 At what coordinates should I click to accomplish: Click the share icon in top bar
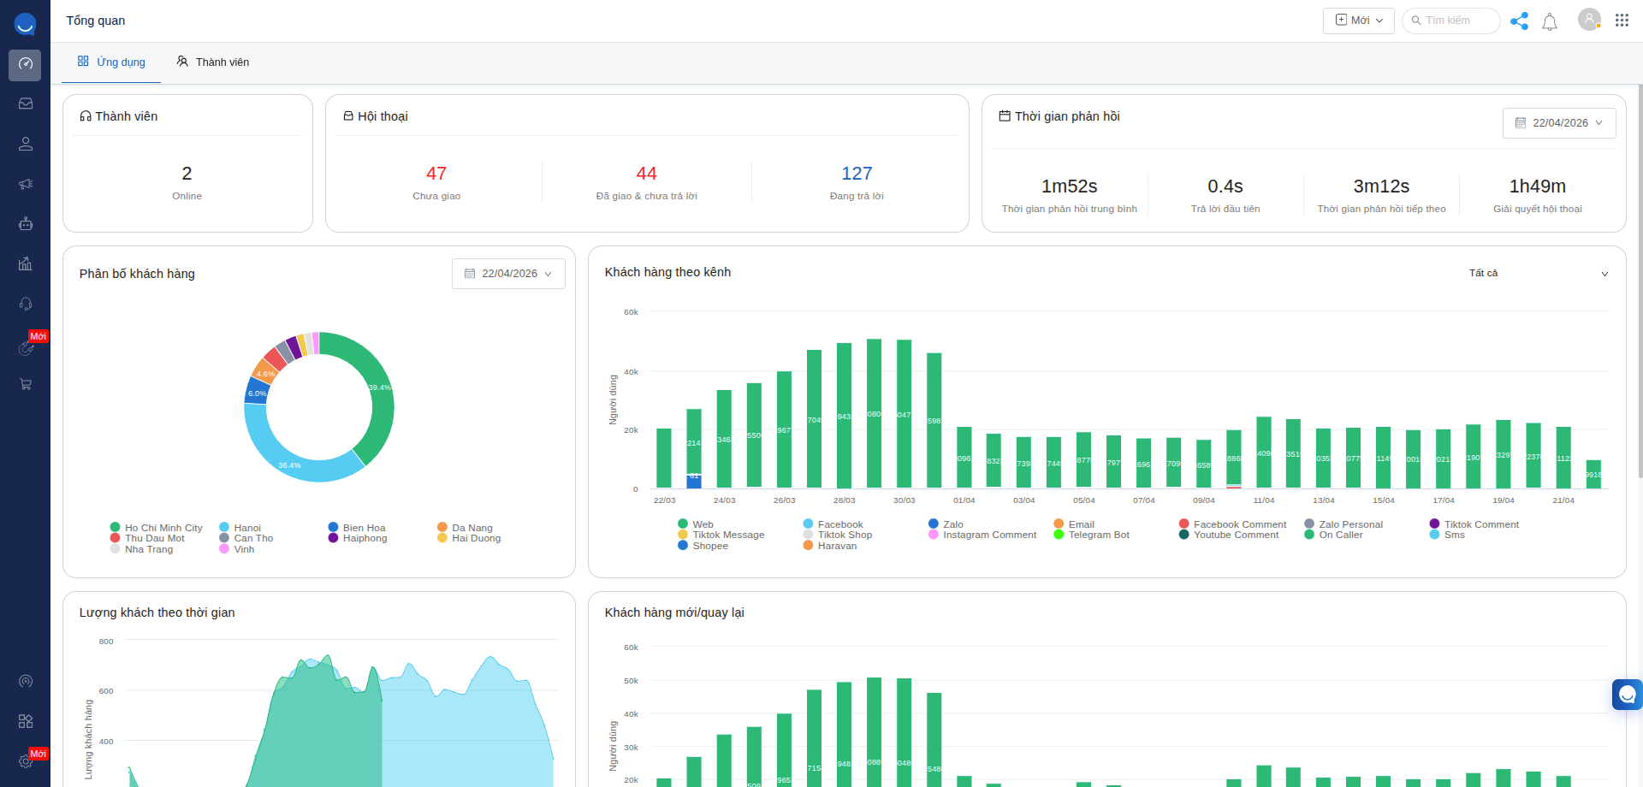point(1519,21)
